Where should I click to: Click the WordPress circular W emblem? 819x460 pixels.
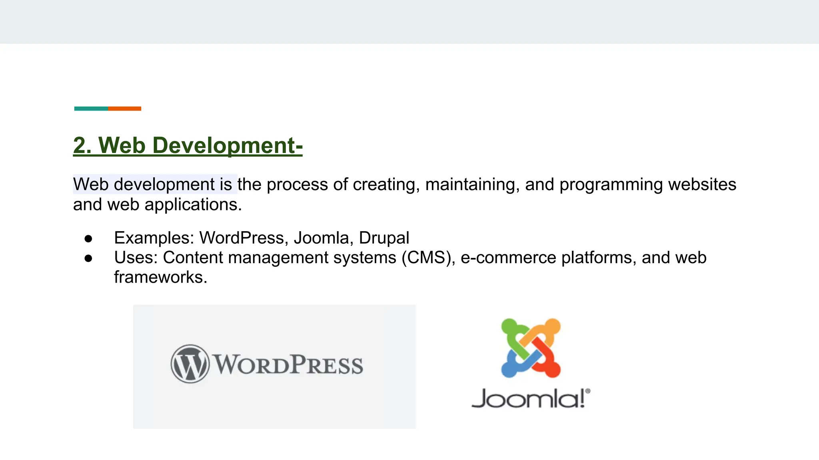click(190, 364)
